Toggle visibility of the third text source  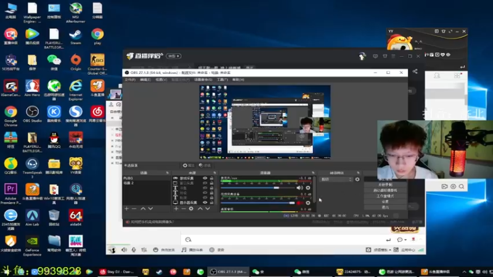tap(205, 198)
